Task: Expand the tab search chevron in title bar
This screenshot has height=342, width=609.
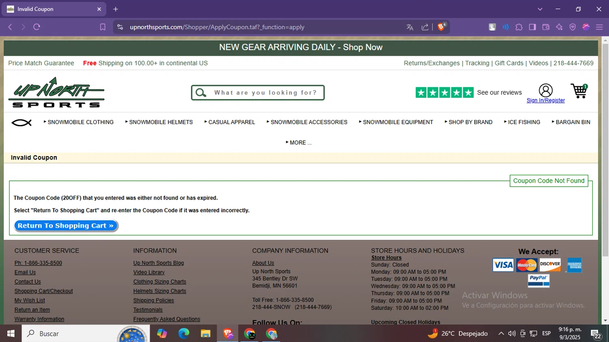Action: click(x=540, y=9)
